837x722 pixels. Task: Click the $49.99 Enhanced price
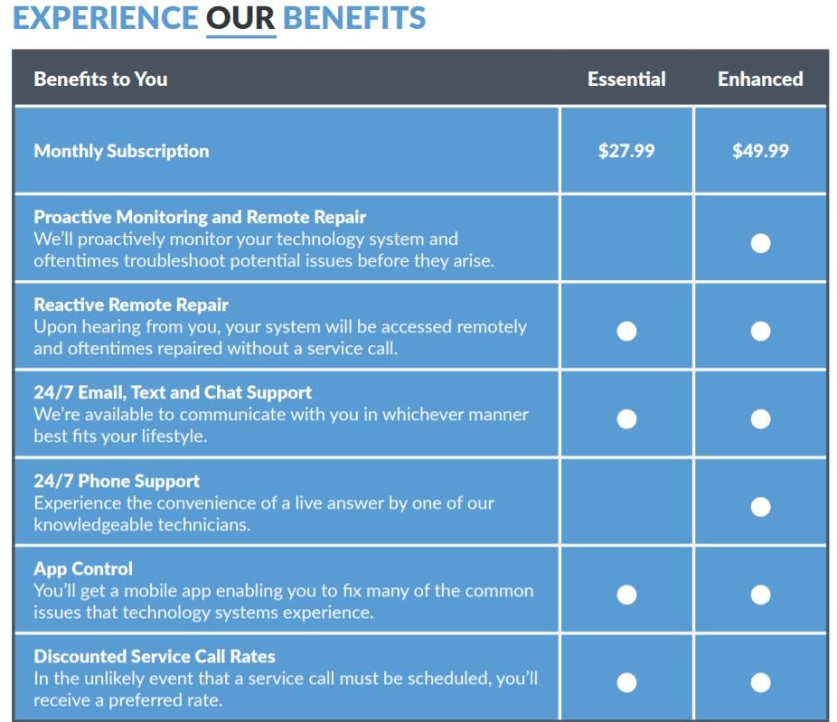760,151
